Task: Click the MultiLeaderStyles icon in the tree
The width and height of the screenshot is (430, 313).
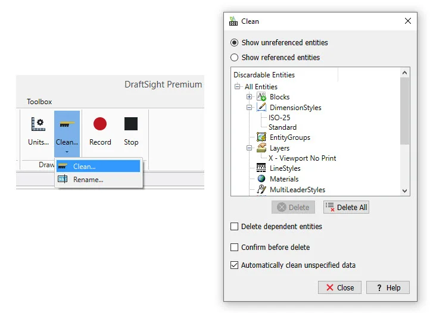Action: tap(261, 189)
